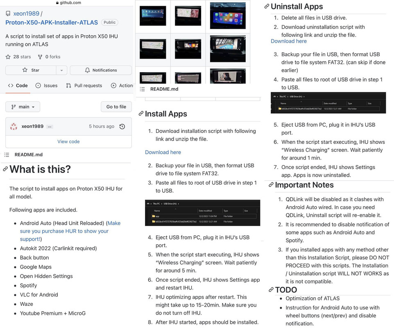Click the anchor link icon beside TODO
This screenshot has width=394, height=328.
(271, 290)
